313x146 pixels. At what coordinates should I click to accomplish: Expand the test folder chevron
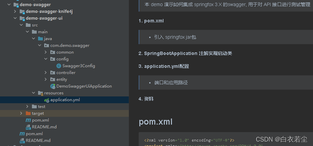tap(28, 106)
